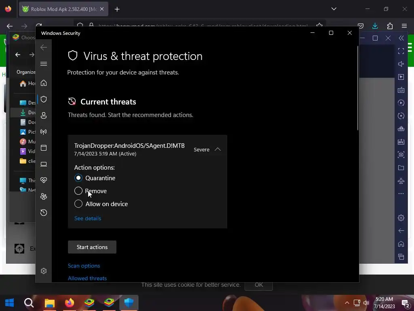Open Account protection person icon

coord(44,115)
